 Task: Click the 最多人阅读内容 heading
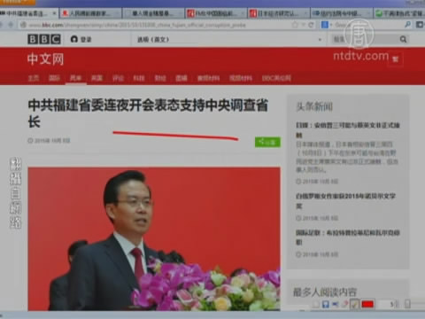coord(325,292)
